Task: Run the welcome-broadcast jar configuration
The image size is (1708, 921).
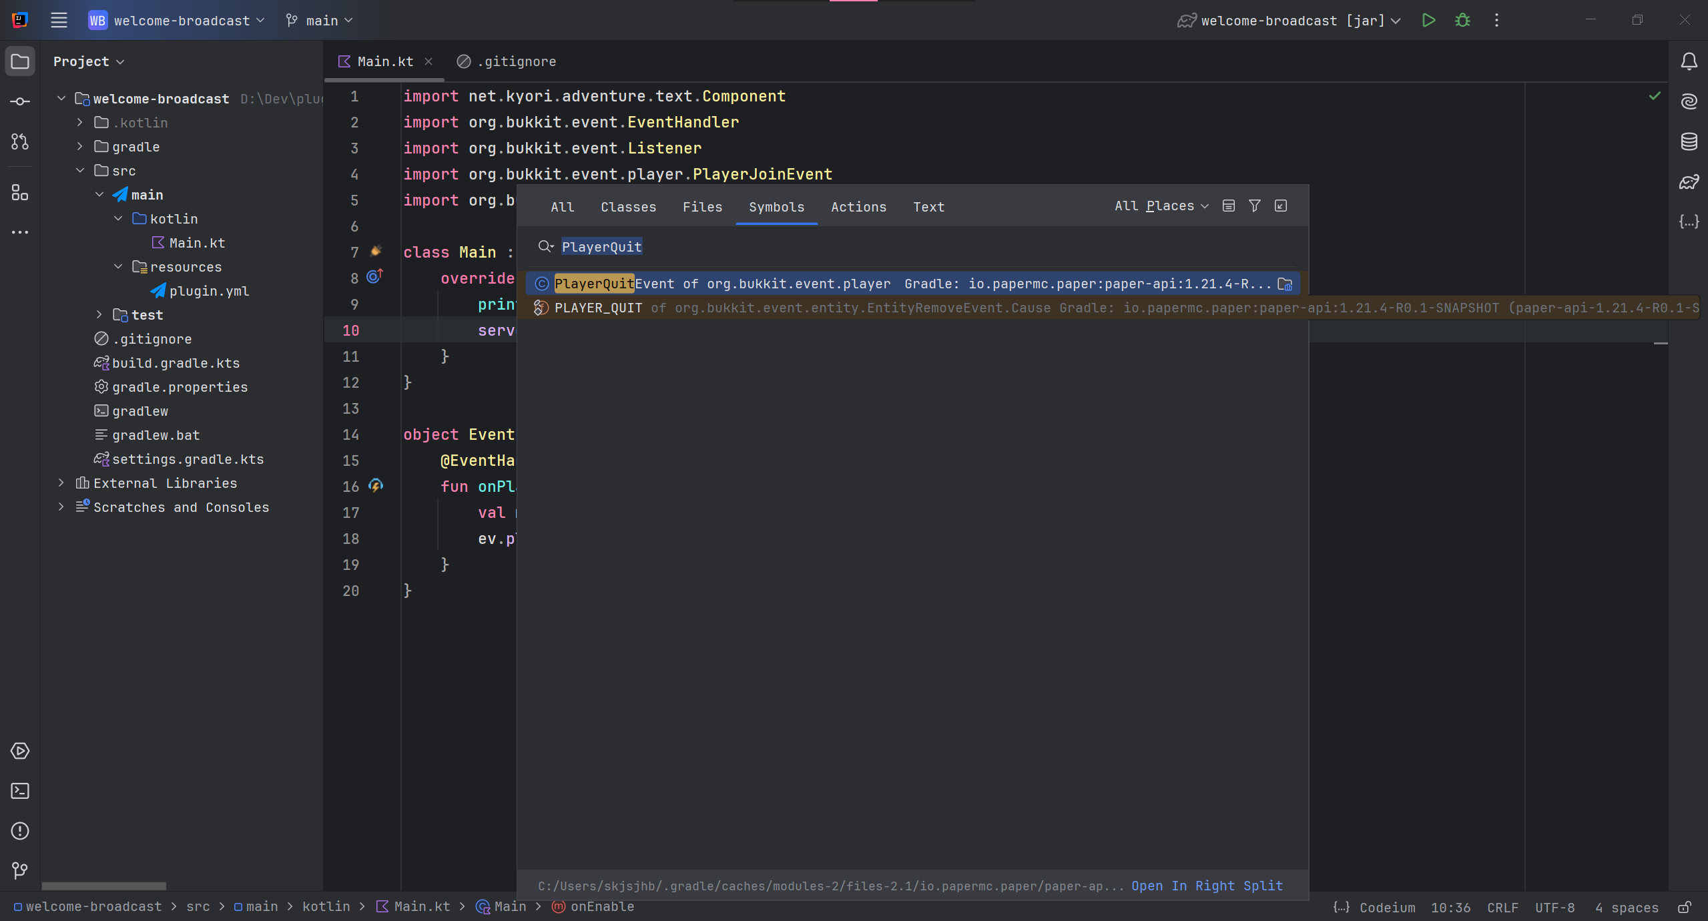Action: click(1428, 20)
